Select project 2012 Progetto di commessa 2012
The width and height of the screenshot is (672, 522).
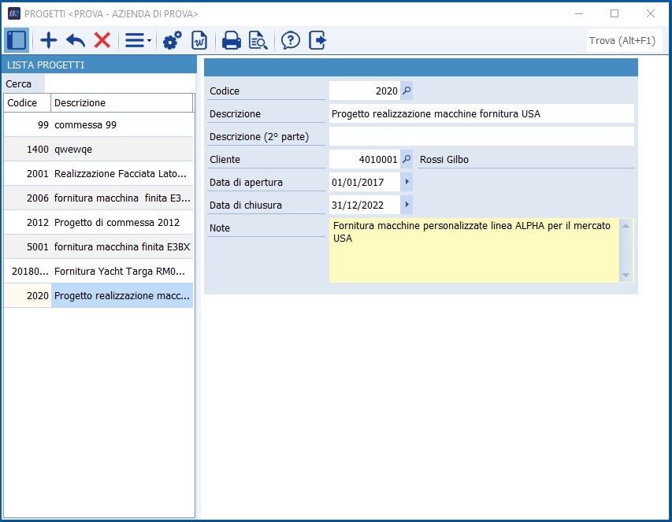click(98, 222)
